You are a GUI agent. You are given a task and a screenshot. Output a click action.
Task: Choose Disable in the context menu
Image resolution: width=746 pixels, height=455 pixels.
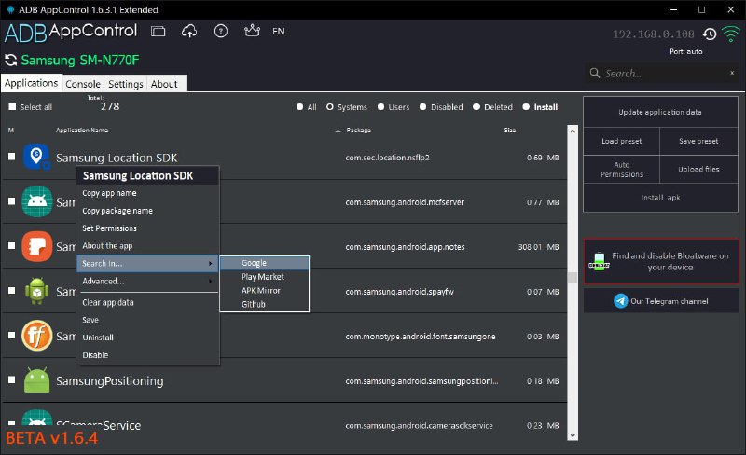coord(147,355)
